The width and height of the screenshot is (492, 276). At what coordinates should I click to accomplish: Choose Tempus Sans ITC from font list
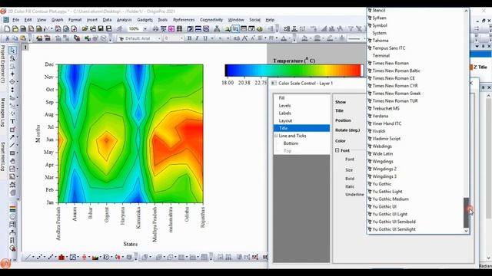pos(389,48)
